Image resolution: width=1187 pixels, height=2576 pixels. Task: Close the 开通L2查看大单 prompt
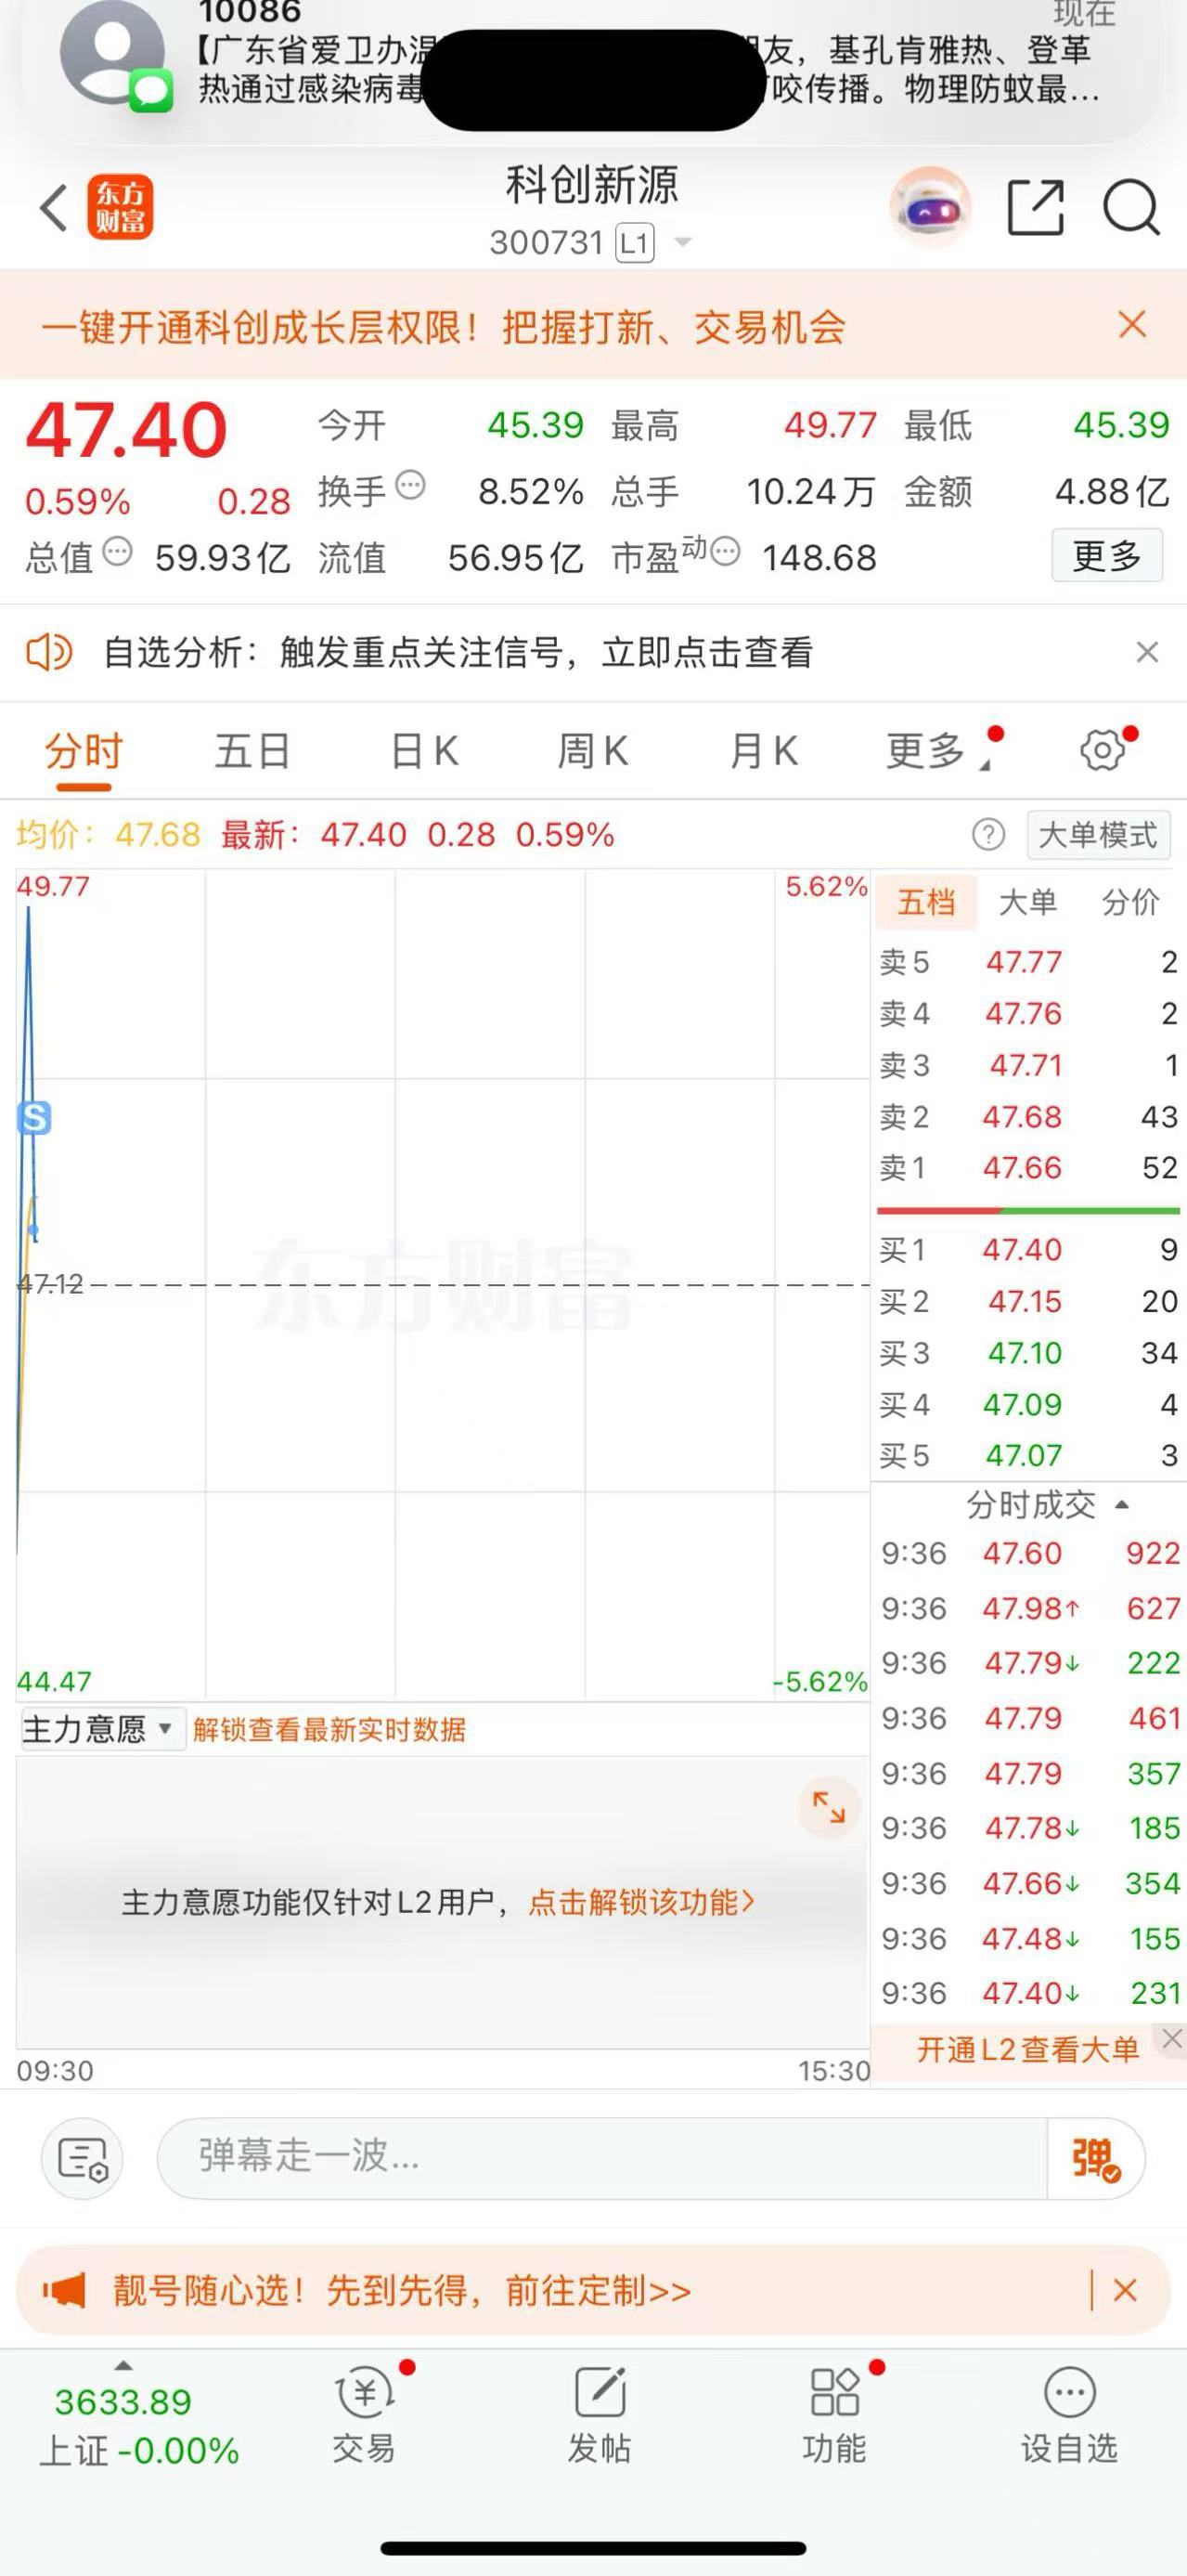(1172, 2040)
